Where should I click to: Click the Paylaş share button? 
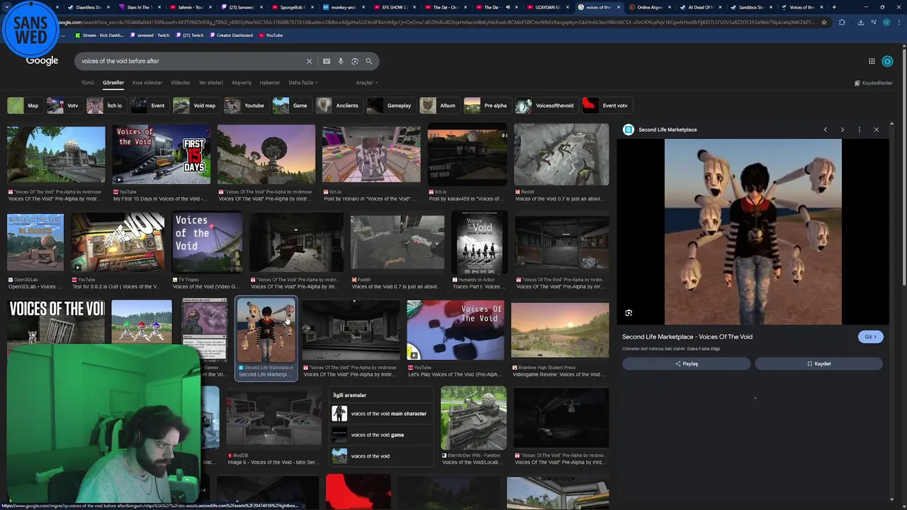686,364
